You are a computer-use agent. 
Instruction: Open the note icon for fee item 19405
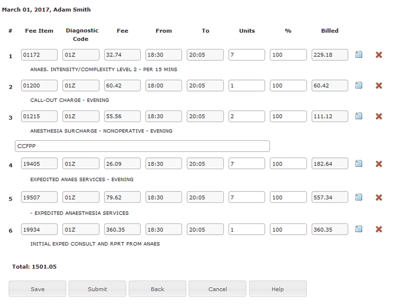(358, 163)
